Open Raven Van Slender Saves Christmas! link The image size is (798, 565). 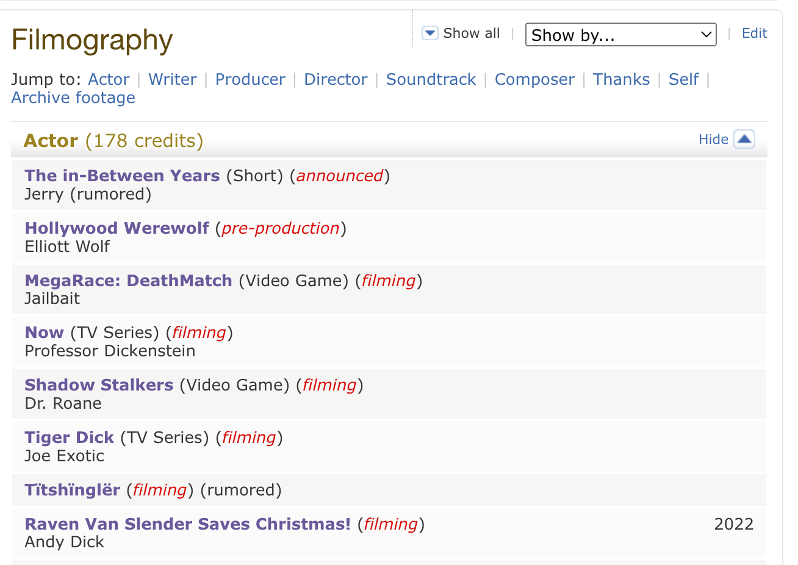187,524
